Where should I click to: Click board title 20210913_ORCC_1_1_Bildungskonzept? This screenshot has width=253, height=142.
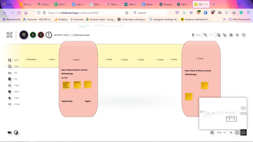[72, 35]
